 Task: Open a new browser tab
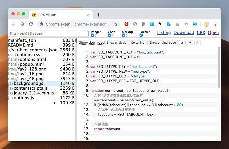point(98,15)
